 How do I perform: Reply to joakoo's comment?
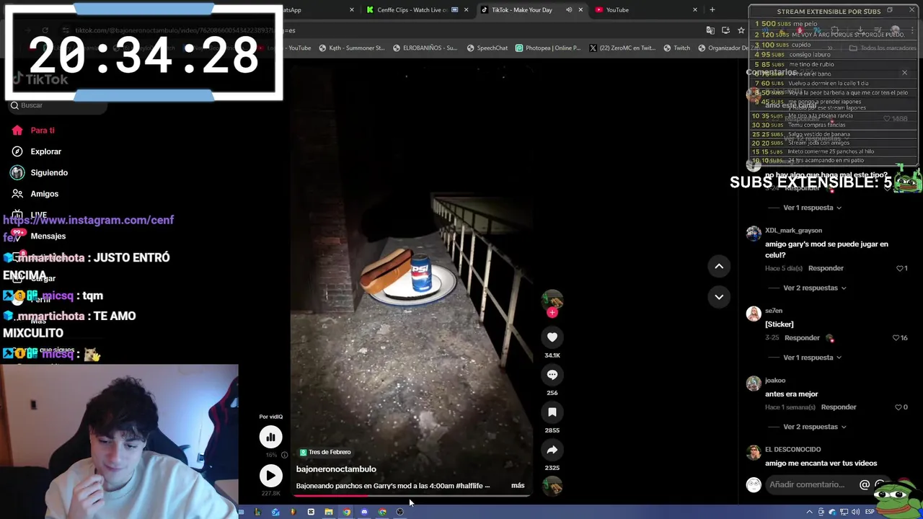pyautogui.click(x=839, y=407)
